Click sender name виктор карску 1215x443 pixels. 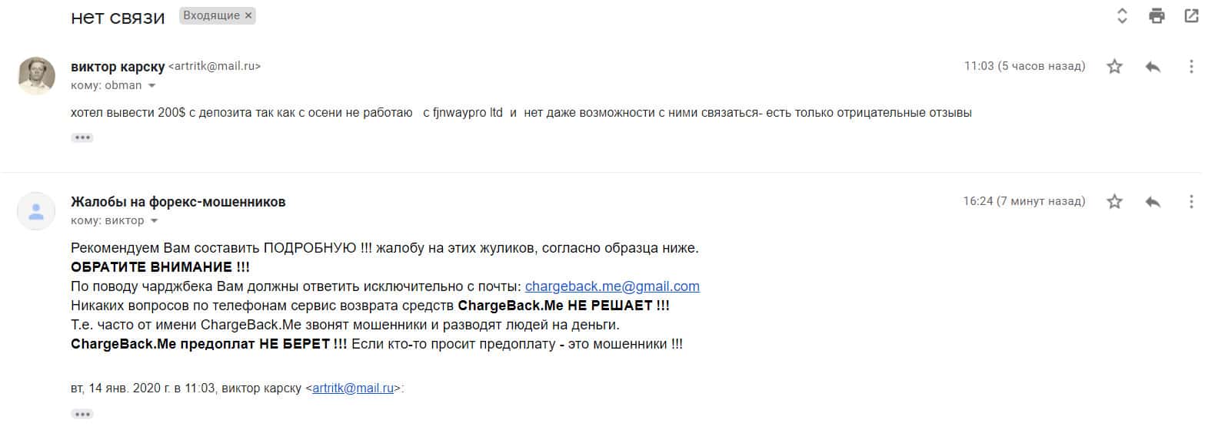(x=118, y=67)
